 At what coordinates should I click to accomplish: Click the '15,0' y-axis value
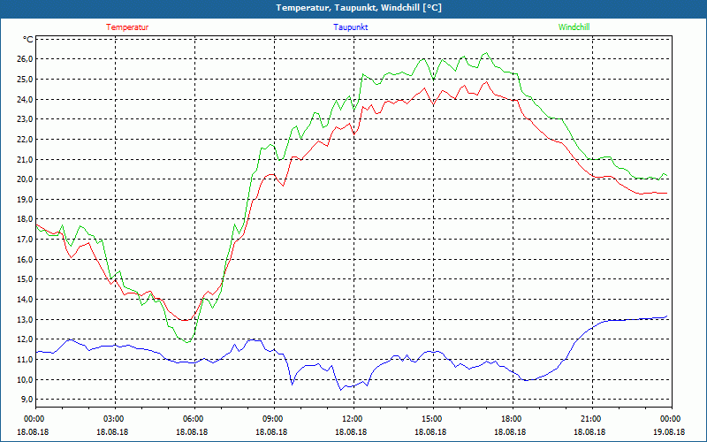26,279
